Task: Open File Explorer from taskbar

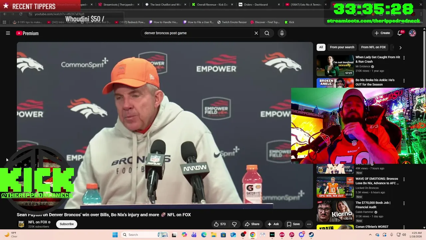Action: (213, 235)
